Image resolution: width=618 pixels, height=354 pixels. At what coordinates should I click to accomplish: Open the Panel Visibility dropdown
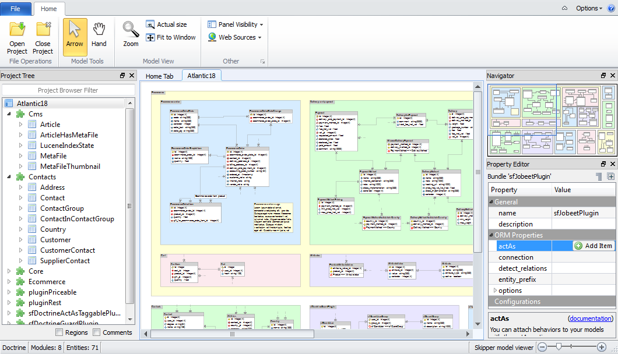point(236,24)
